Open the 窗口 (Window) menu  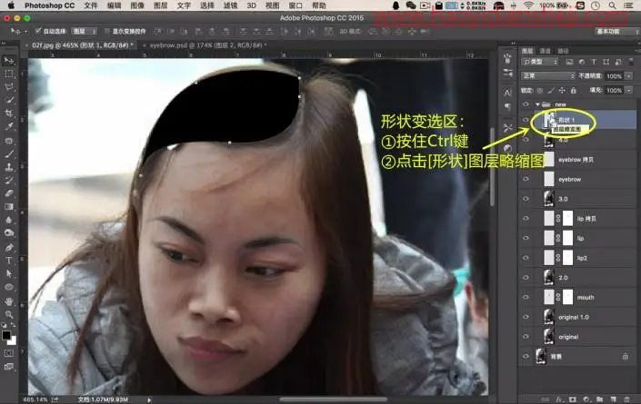[295, 5]
